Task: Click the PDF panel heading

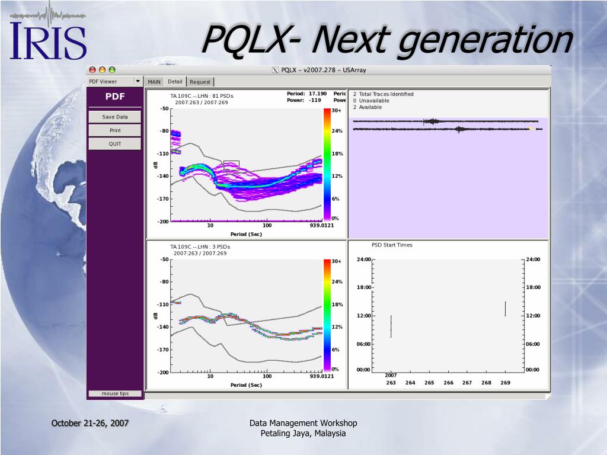Action: (115, 97)
